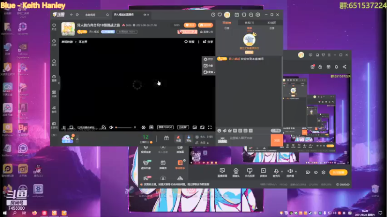
Task: Go back with the Douyu back arrow
Action: coord(71,15)
